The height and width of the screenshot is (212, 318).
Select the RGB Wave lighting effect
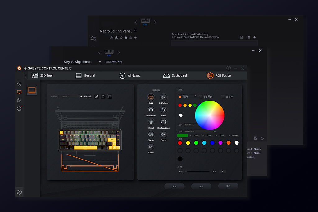point(151,110)
